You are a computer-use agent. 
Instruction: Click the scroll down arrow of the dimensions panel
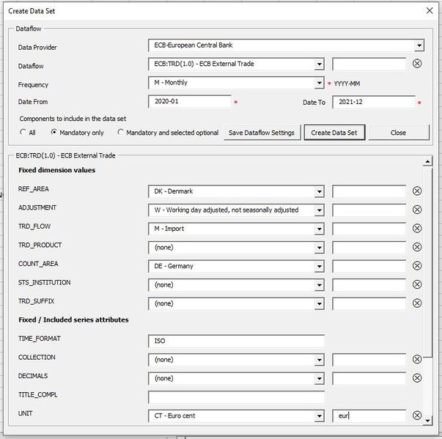point(427,421)
